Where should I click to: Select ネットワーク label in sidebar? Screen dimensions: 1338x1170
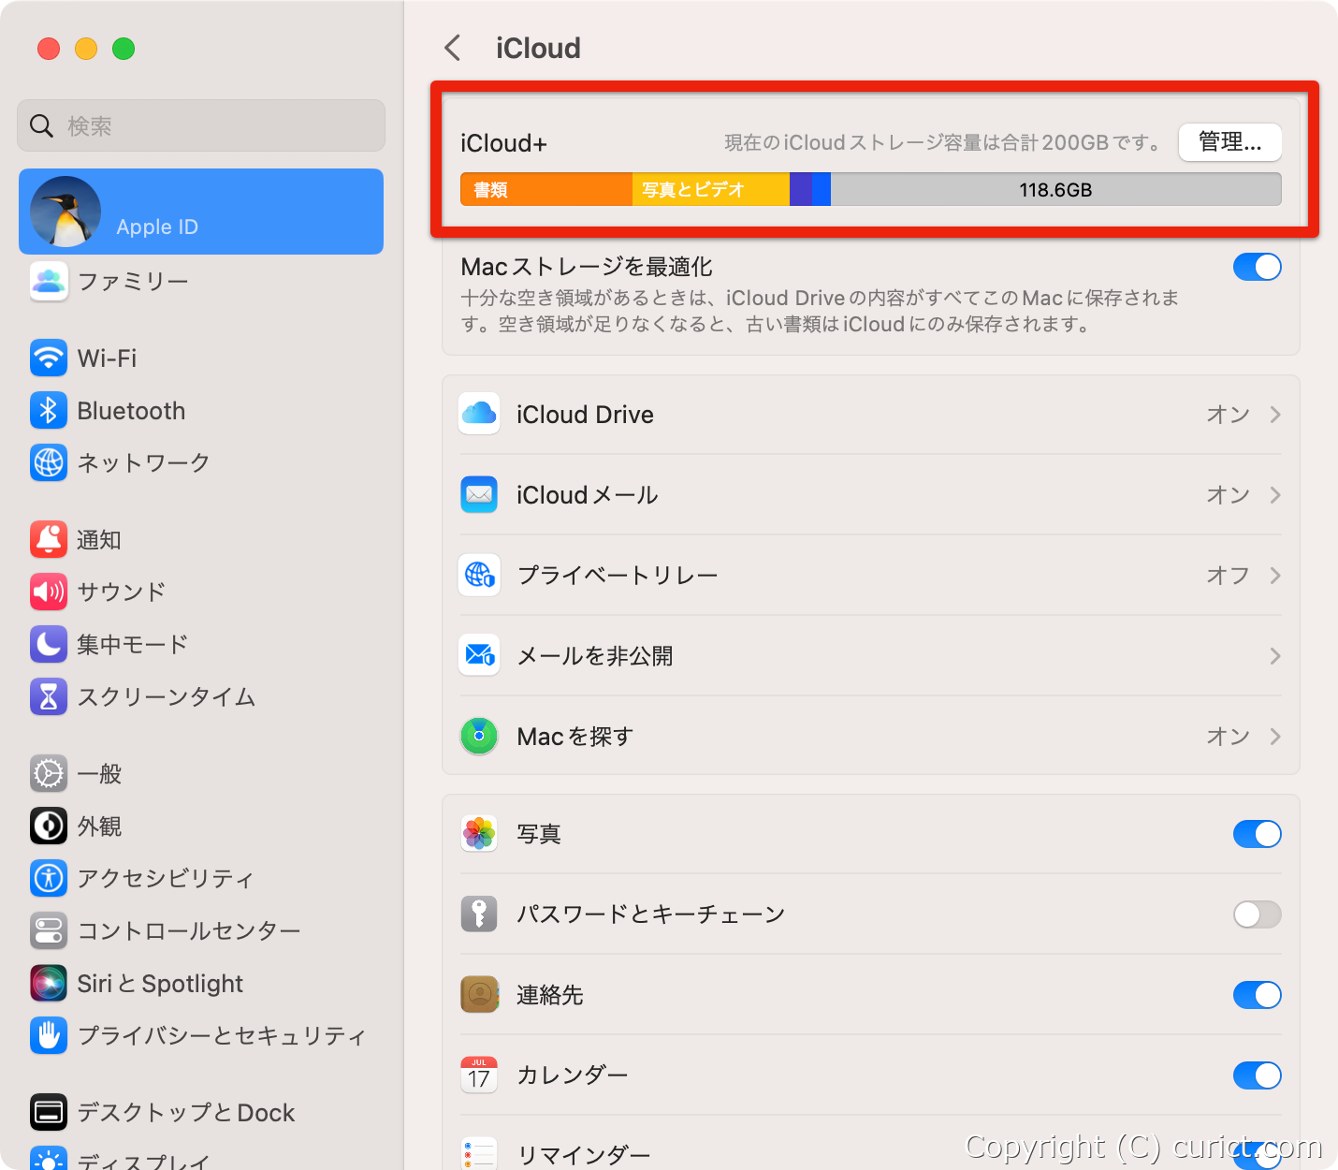[144, 463]
